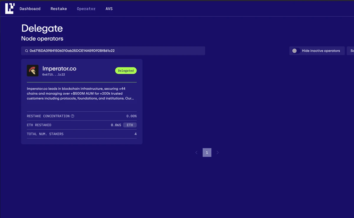Image resolution: width=354 pixels, height=218 pixels.
Task: Click the search magnifier icon
Action: point(27,51)
